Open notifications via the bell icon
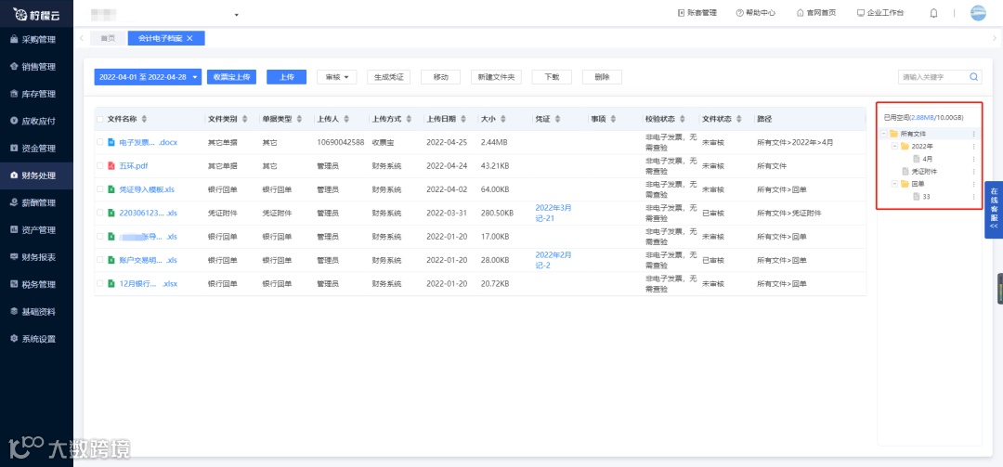 coord(933,13)
